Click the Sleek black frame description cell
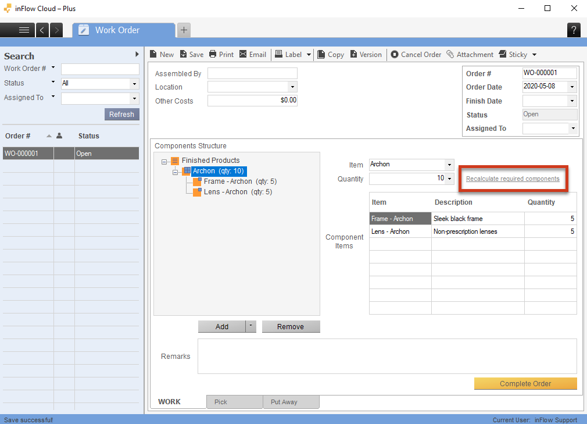Image resolution: width=587 pixels, height=424 pixels. click(478, 219)
